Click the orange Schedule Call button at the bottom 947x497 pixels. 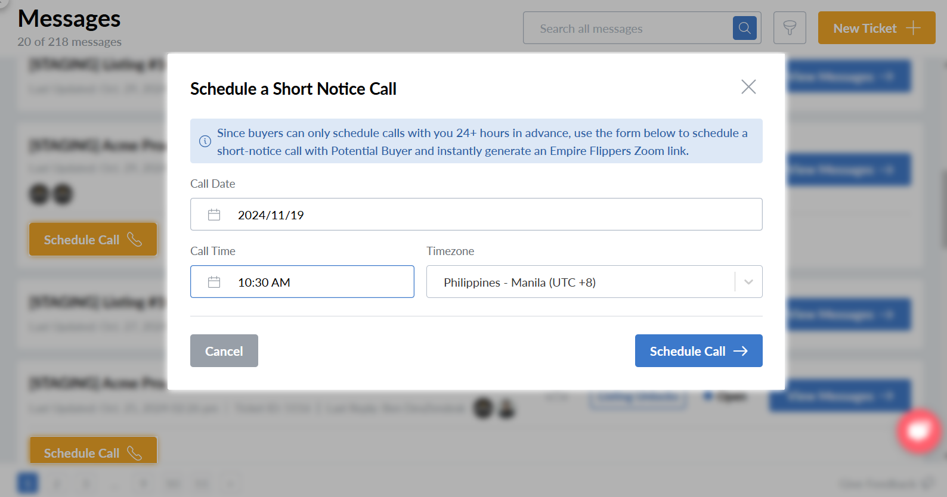pyautogui.click(x=93, y=452)
